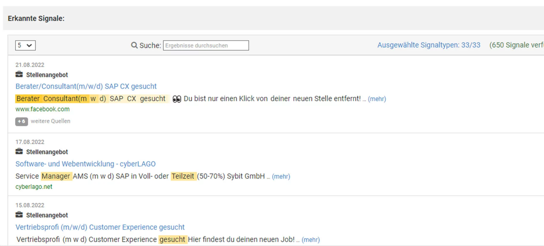Click 'Stellenangebot' label under 21.08.2022
This screenshot has width=544, height=246.
(x=47, y=75)
